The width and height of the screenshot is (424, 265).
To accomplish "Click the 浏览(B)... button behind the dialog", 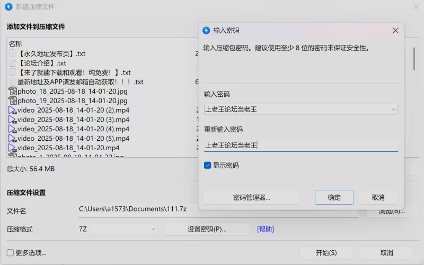I will 392,212.
